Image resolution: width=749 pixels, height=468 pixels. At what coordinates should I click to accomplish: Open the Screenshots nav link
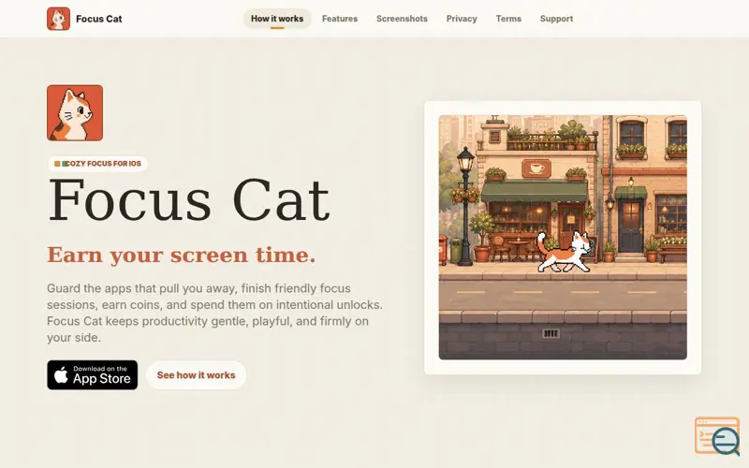pyautogui.click(x=402, y=19)
